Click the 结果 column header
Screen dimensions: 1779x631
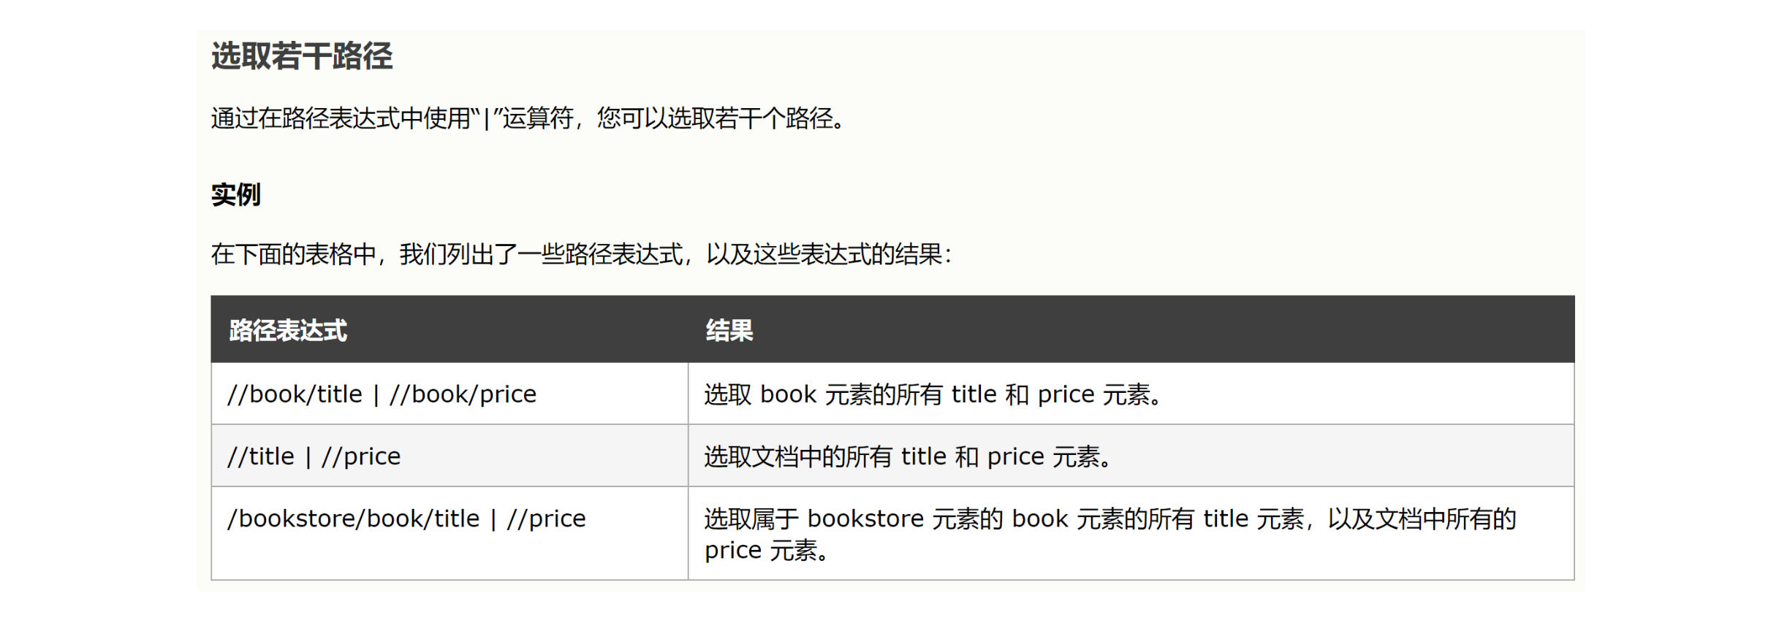tap(729, 330)
